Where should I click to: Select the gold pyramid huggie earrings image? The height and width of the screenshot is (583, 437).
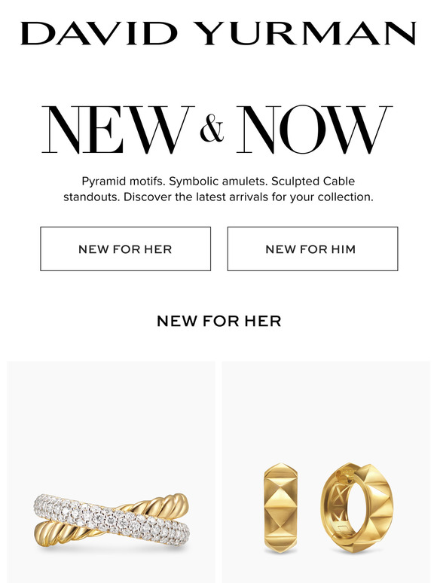click(325, 472)
